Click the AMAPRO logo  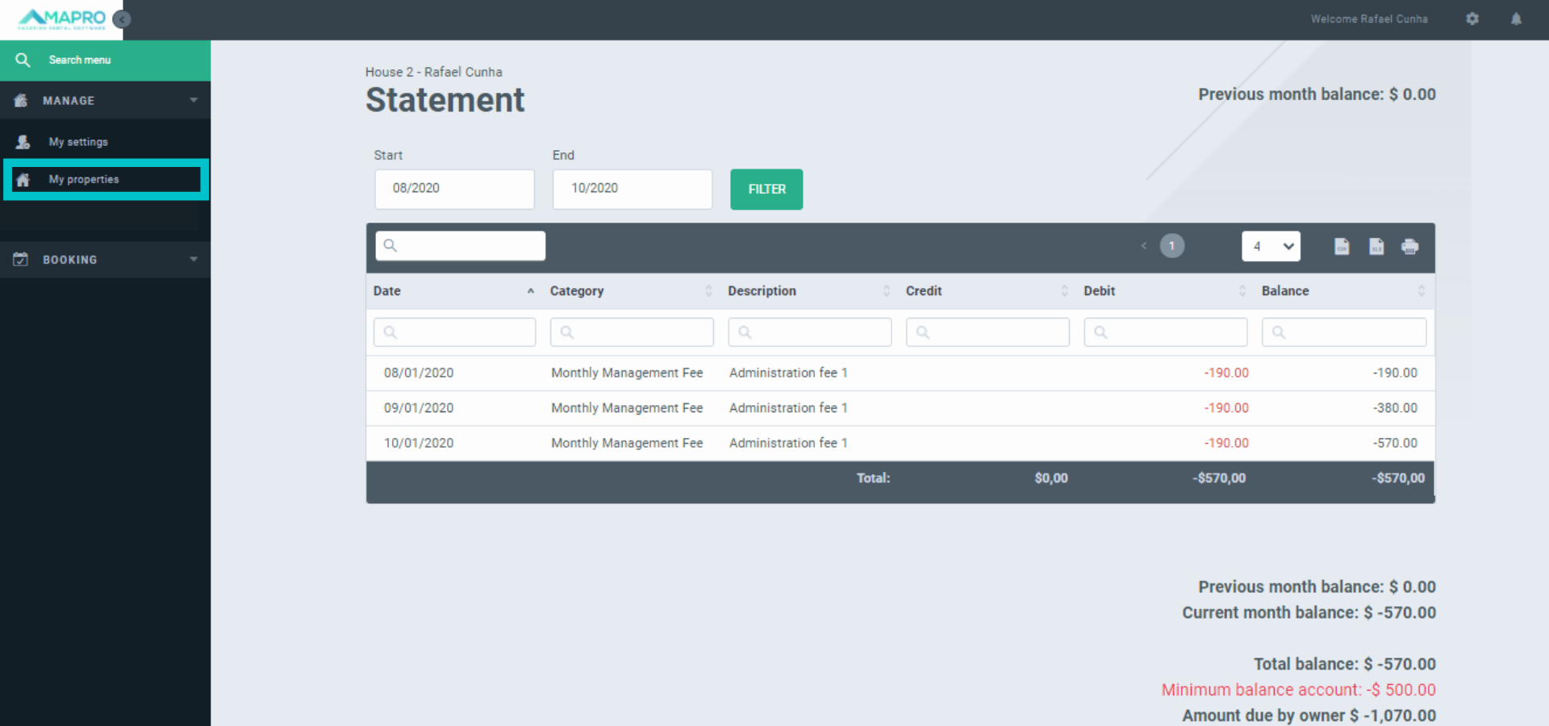(62, 19)
